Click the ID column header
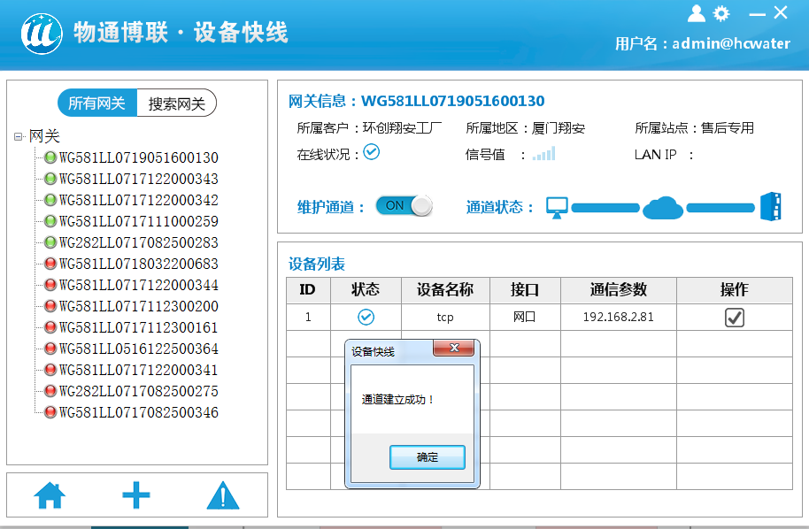The height and width of the screenshot is (529, 809). tap(308, 290)
